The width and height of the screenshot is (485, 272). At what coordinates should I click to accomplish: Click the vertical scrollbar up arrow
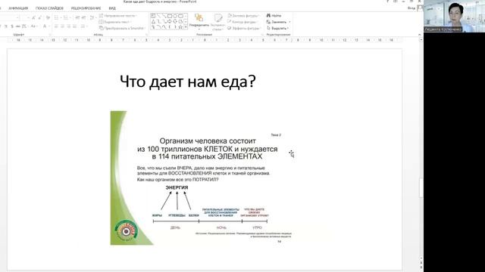click(x=421, y=40)
